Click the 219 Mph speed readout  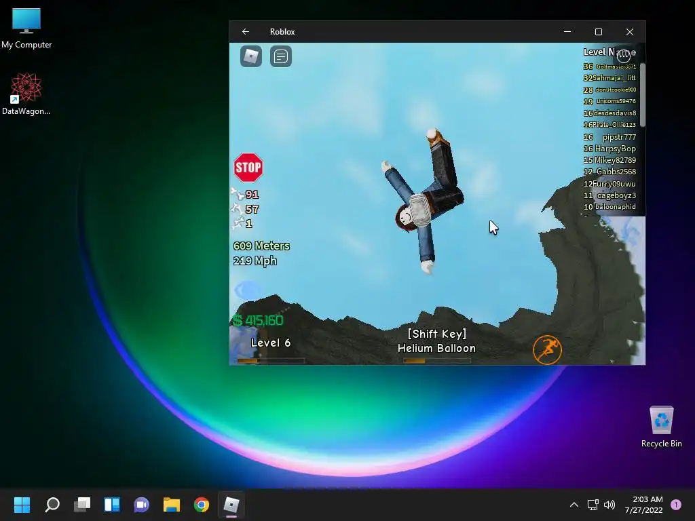(x=255, y=260)
